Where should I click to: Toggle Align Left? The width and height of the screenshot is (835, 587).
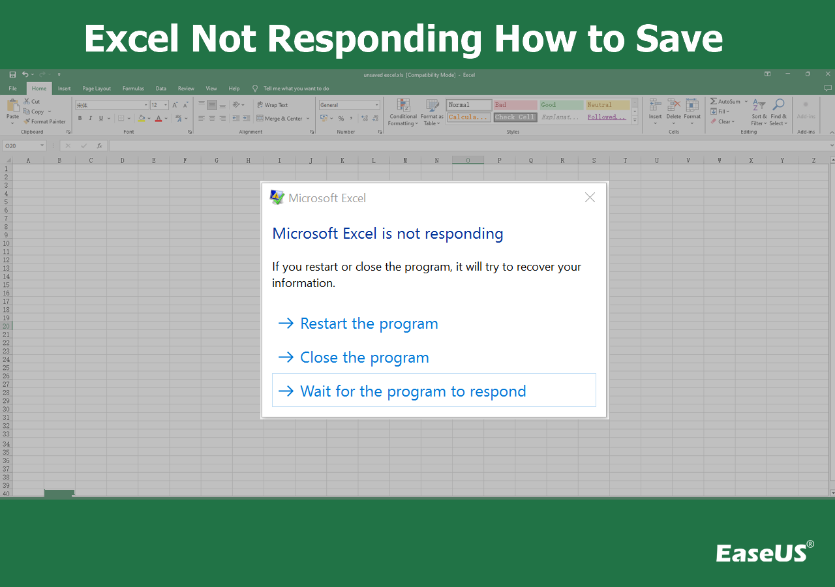(202, 119)
